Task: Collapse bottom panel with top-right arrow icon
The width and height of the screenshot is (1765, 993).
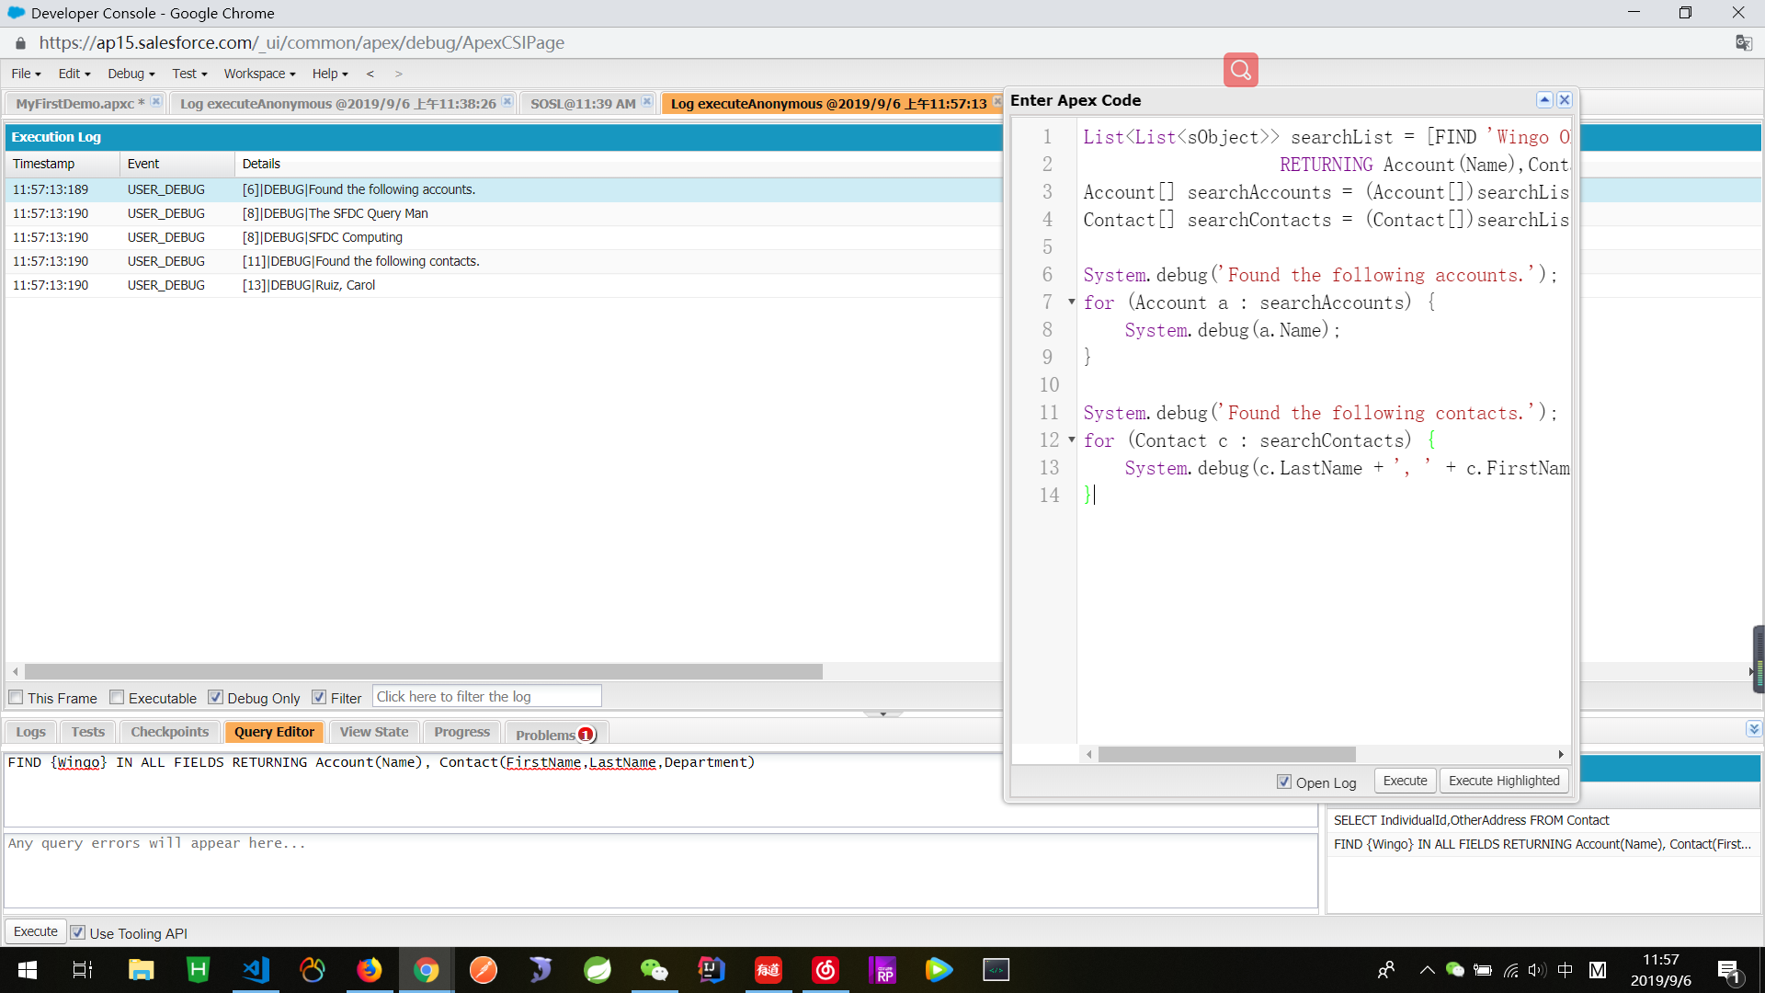Action: click(1754, 729)
